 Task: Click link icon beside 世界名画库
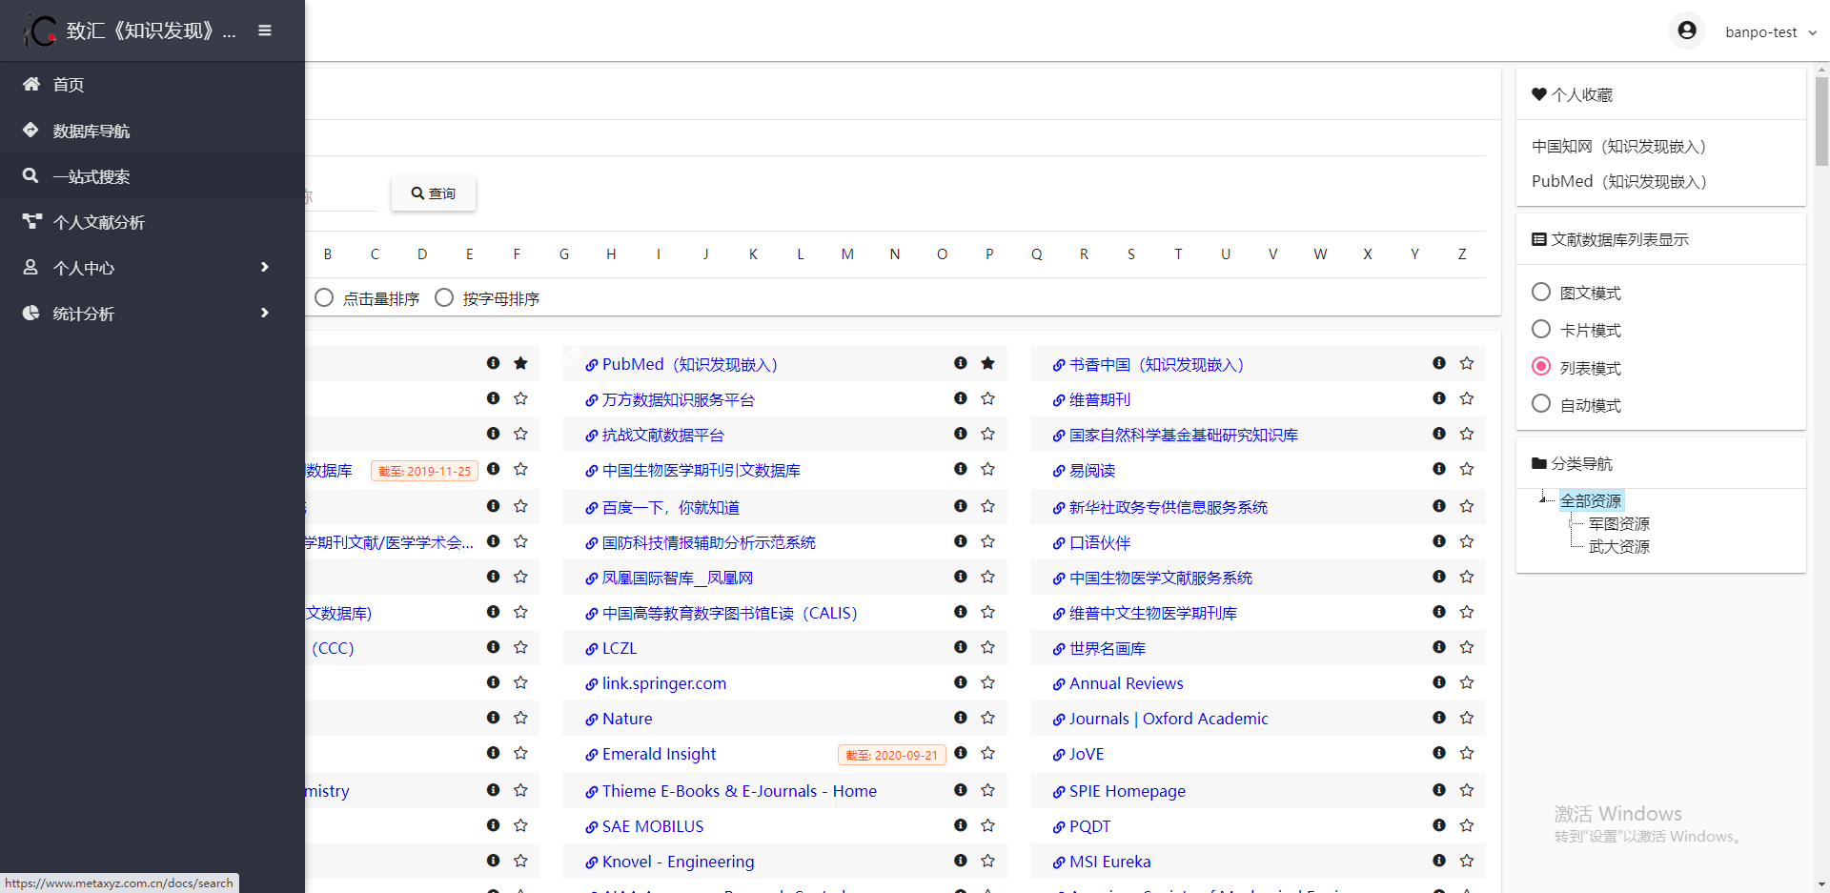[x=1058, y=649]
